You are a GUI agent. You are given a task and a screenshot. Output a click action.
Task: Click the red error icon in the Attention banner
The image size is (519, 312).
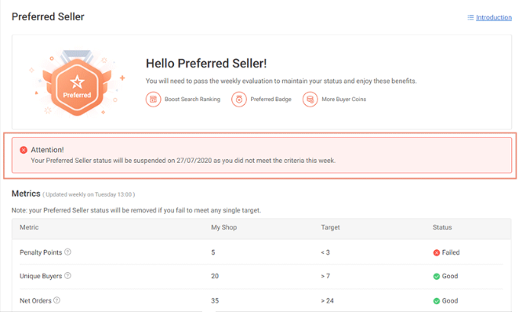(23, 150)
